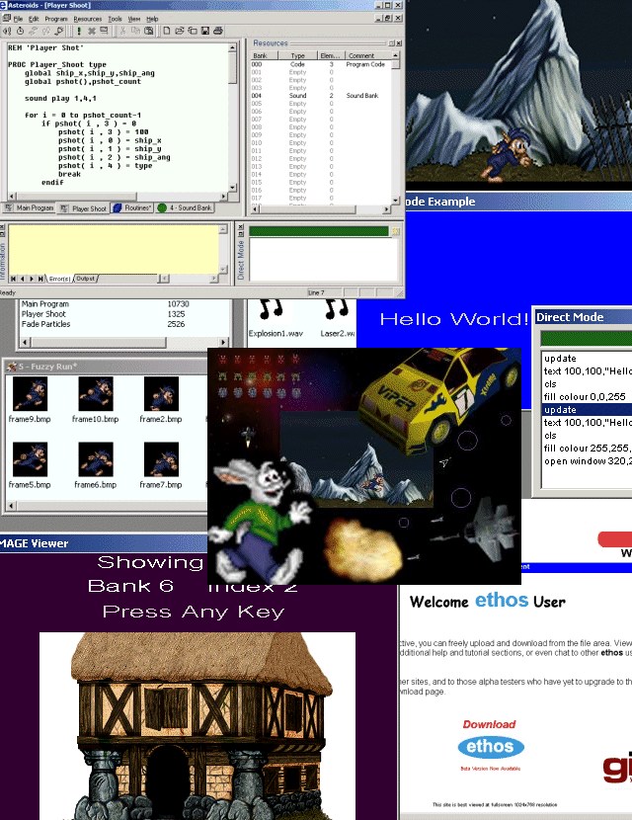Open the File menu

coord(19,19)
